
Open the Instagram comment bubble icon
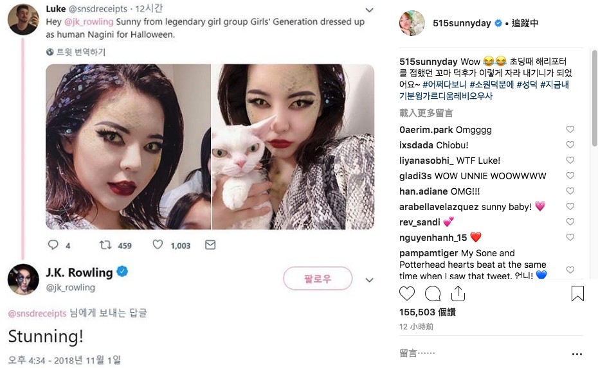[x=433, y=294]
